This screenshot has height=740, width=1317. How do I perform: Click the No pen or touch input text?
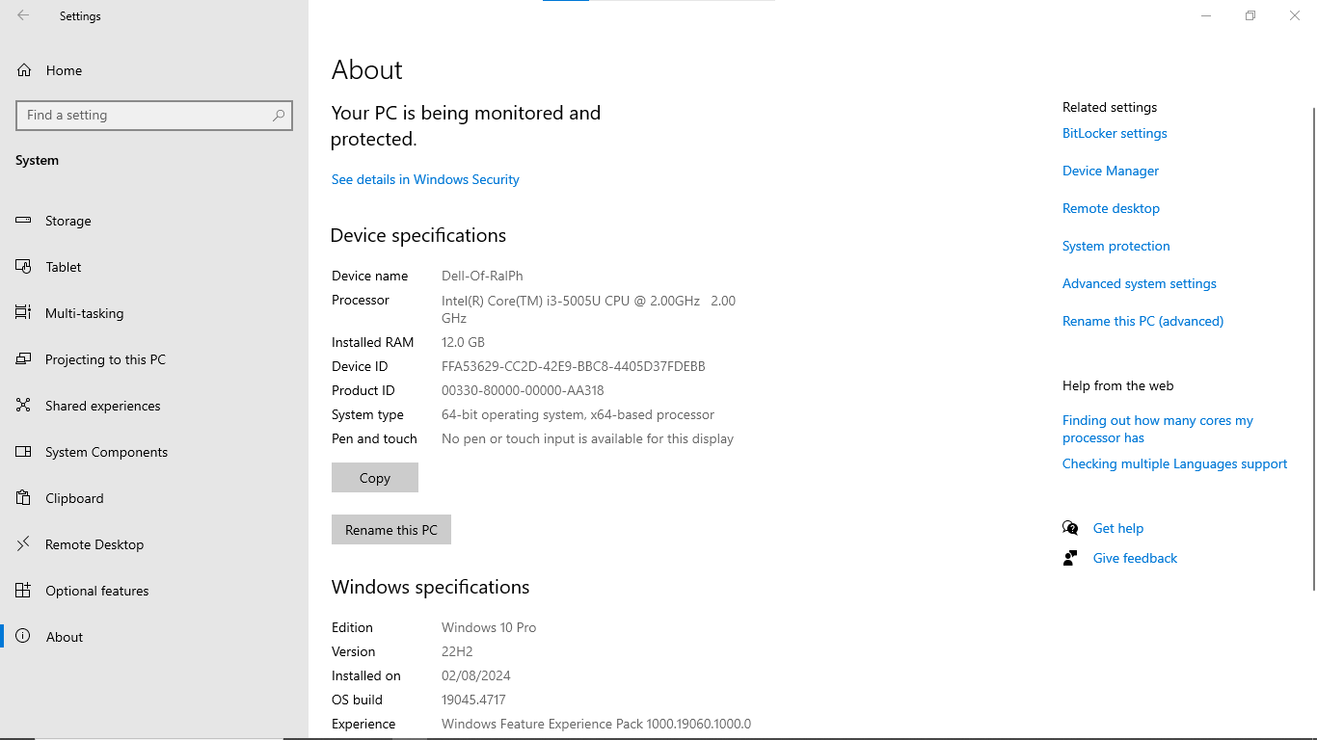(x=587, y=438)
